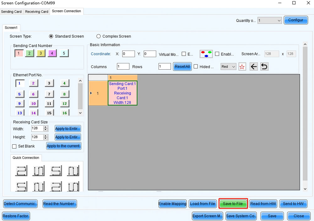Viewport: 314px width, 221px height.
Task: Select Ethernet port number 11
Action: [x=49, y=104]
